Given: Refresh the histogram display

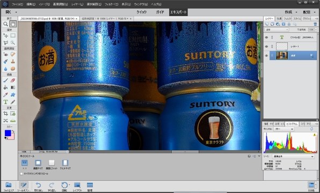Looking at the screenshot, I should [311, 129].
